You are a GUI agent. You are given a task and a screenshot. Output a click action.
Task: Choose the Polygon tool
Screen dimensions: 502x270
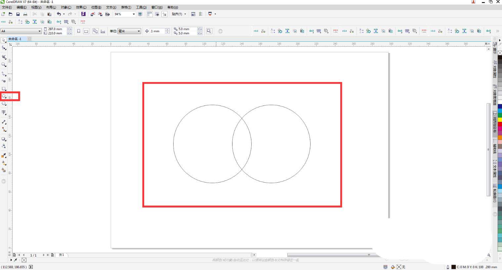click(x=4, y=104)
